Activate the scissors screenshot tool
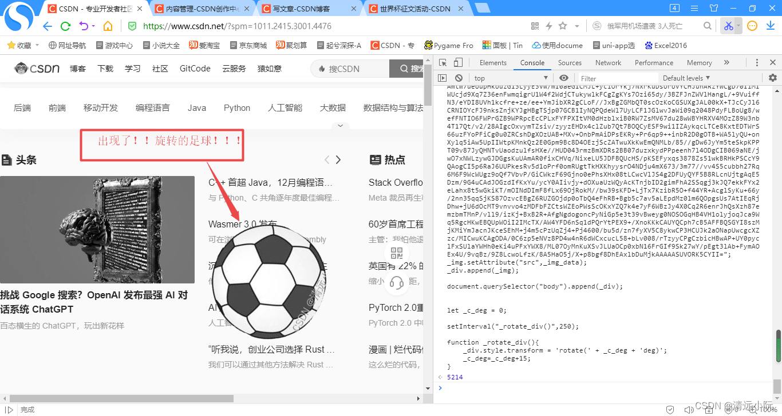Screen dimensions: 782x416 [x=728, y=26]
